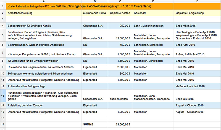Select cell 'ab Ende Juni / Juli 2016'

197,86
